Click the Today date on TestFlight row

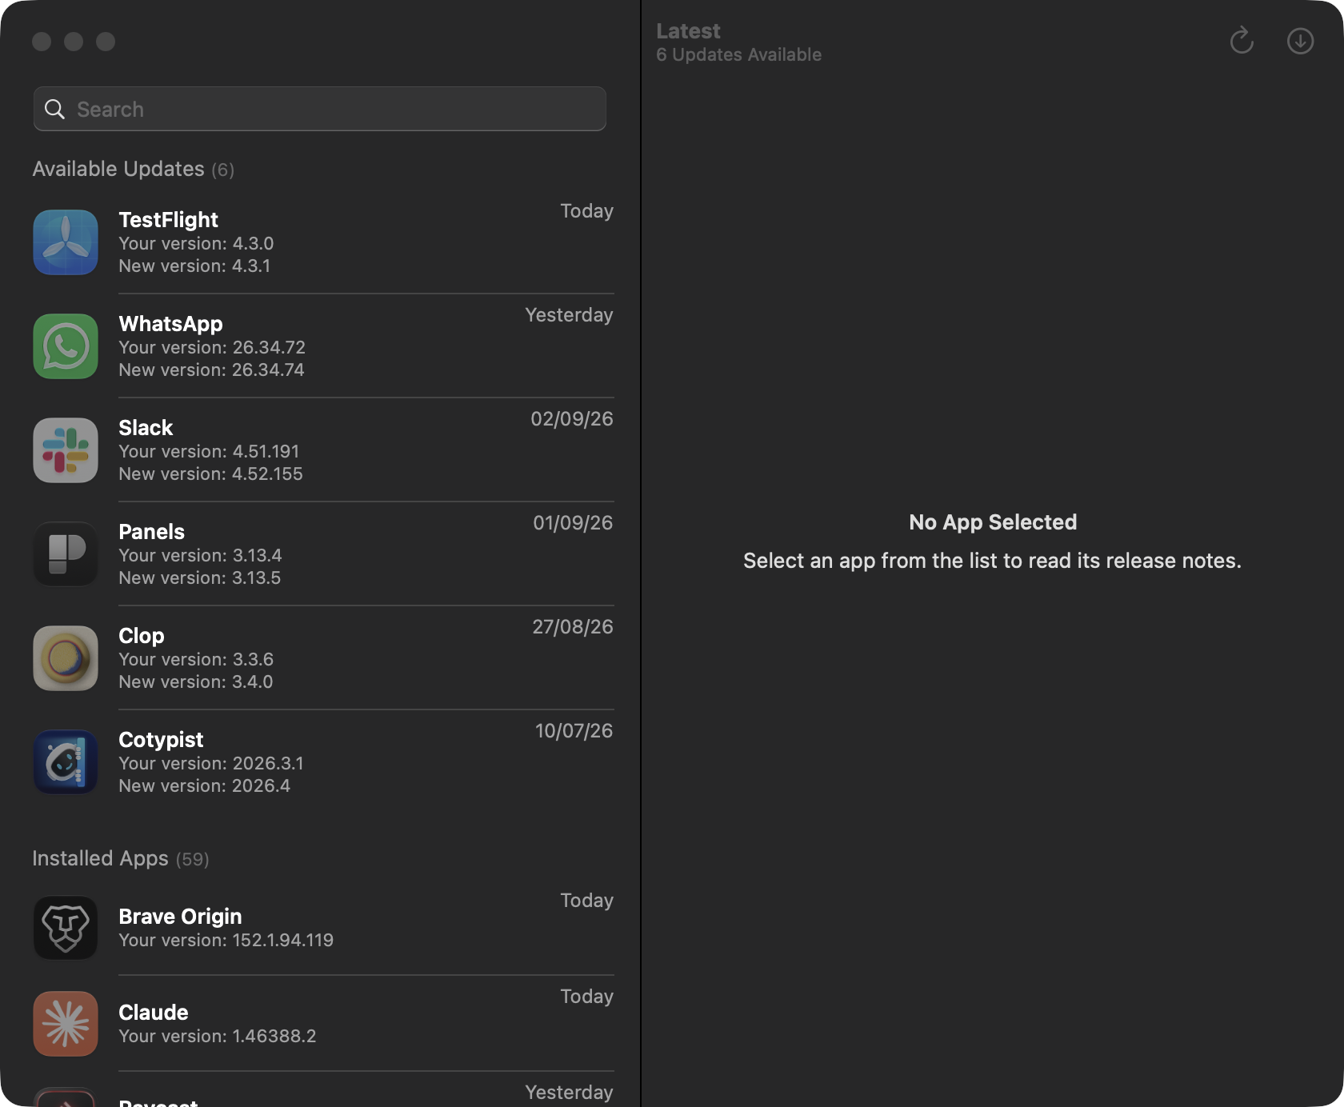tap(586, 211)
